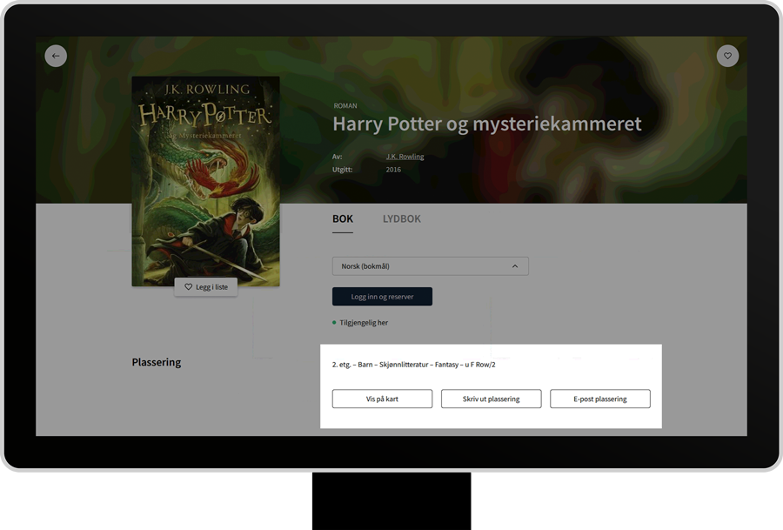Click the title Harry Potter og mysteriekammeret

486,124
